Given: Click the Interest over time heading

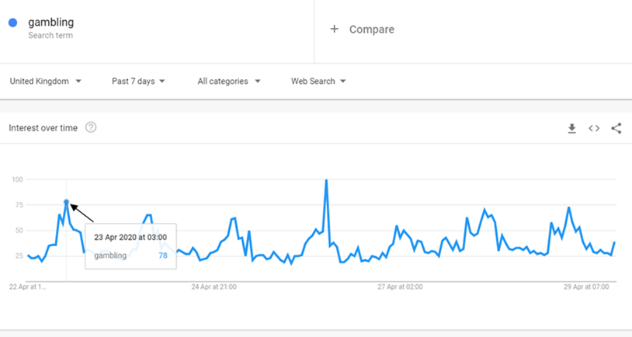Looking at the screenshot, I should pos(43,128).
